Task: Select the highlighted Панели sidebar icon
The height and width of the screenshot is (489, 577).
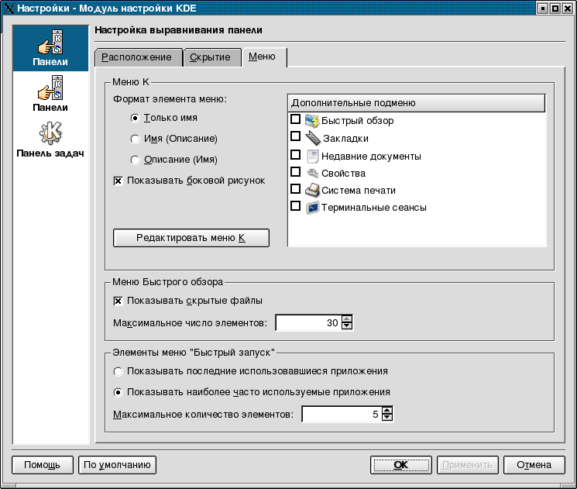Action: point(50,43)
